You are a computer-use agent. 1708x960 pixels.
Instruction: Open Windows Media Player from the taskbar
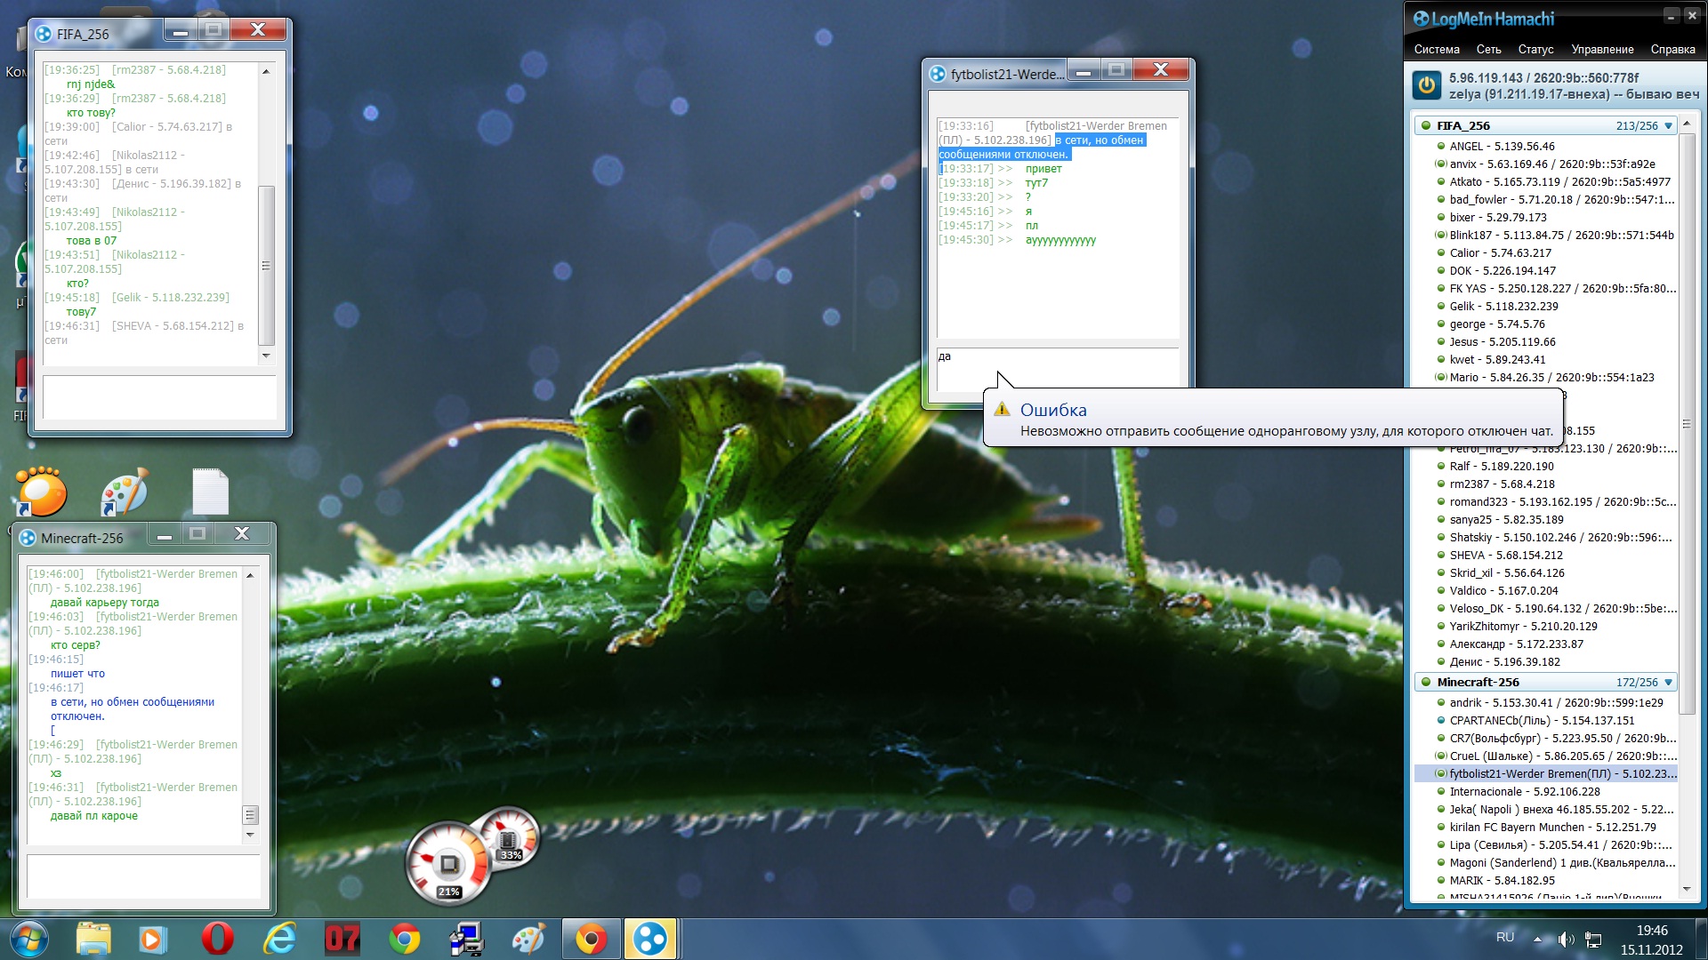click(x=152, y=939)
